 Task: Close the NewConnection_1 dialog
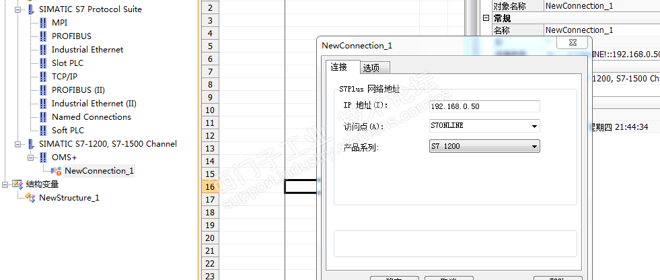572,43
